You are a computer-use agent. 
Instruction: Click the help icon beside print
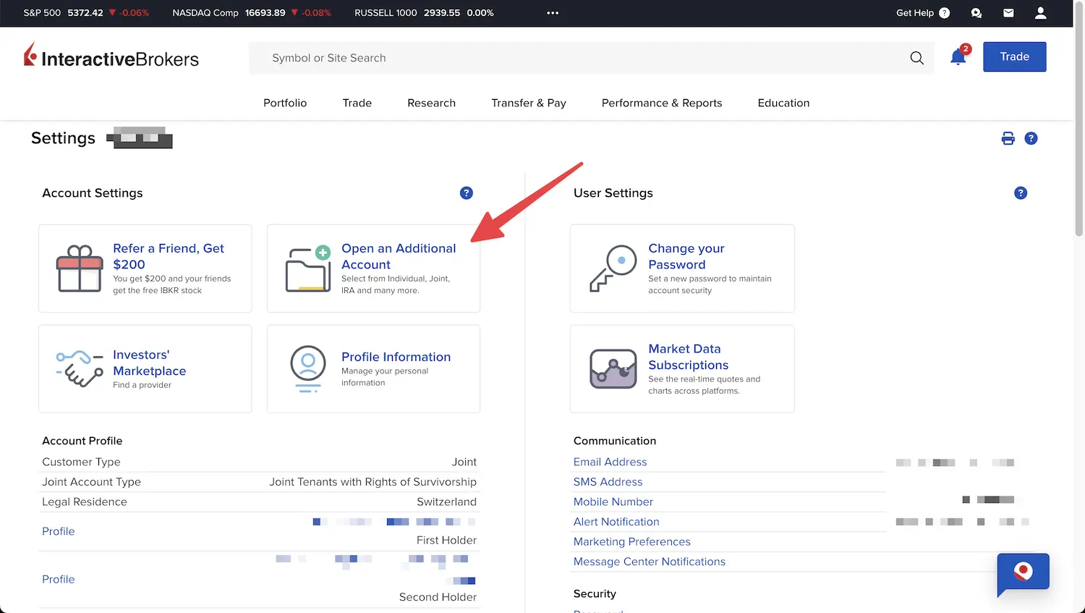coord(1031,138)
